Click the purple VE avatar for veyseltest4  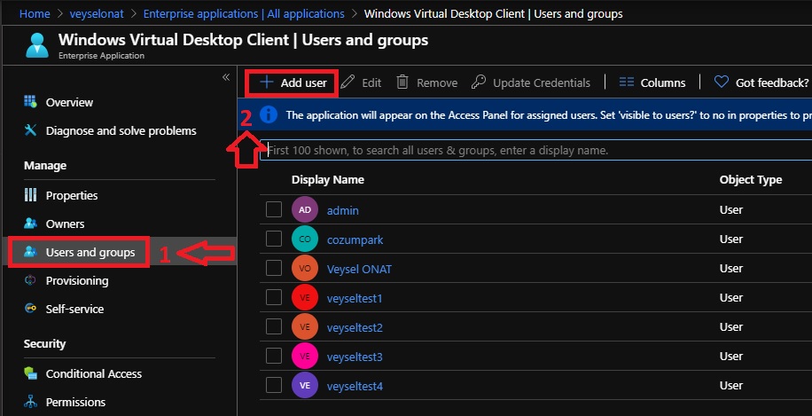tap(305, 386)
